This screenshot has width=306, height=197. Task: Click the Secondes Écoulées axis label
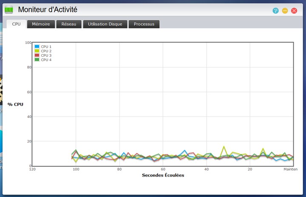click(x=163, y=175)
